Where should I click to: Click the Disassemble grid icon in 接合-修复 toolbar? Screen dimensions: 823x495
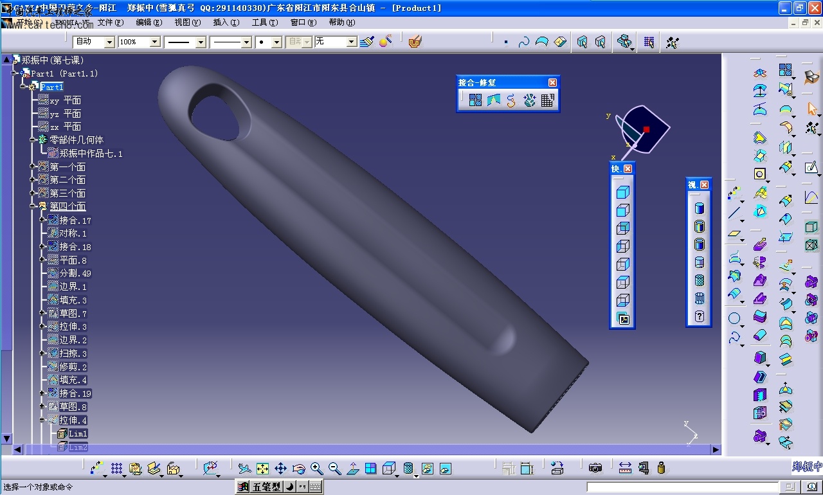tap(547, 100)
